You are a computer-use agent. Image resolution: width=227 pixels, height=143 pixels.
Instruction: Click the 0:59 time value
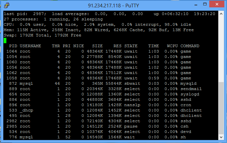tap(154, 78)
